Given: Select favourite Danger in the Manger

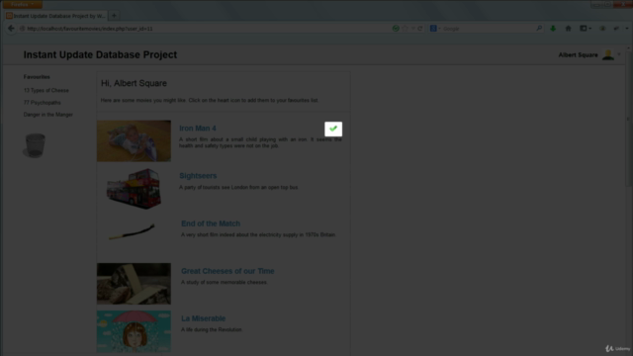Looking at the screenshot, I should coord(48,115).
